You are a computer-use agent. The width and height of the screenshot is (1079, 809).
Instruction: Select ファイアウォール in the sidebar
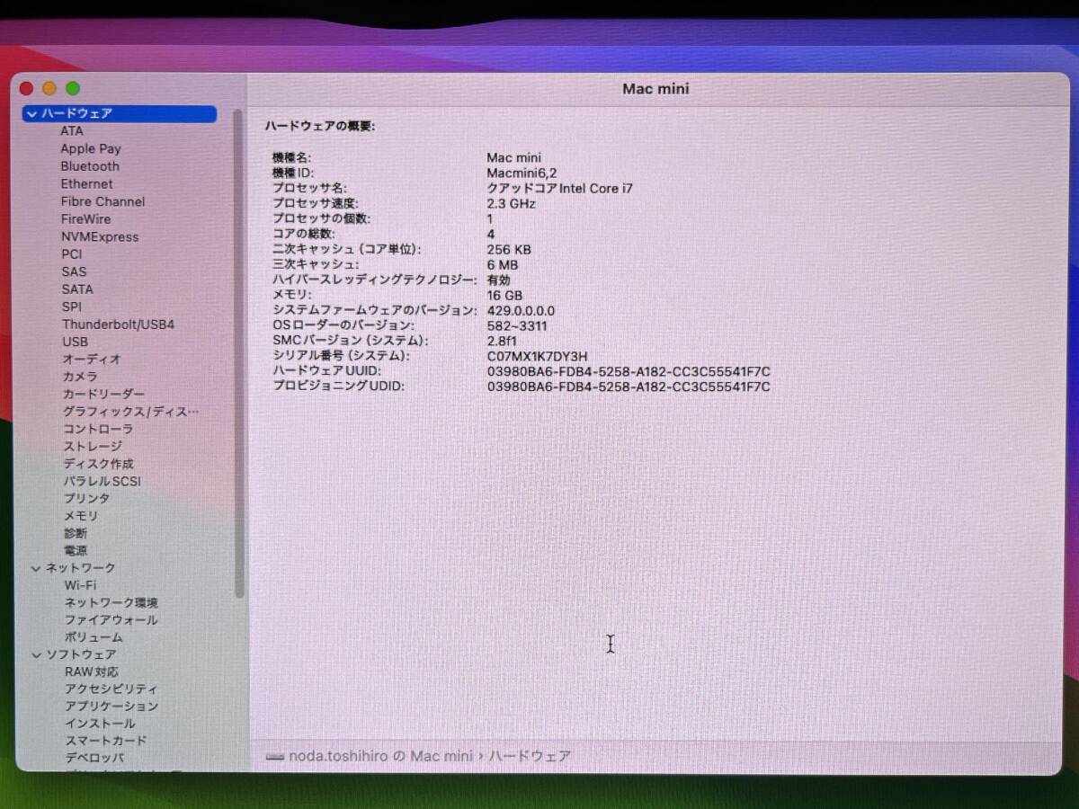111,619
